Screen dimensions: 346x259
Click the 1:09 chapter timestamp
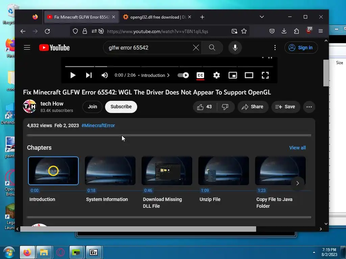point(205,191)
